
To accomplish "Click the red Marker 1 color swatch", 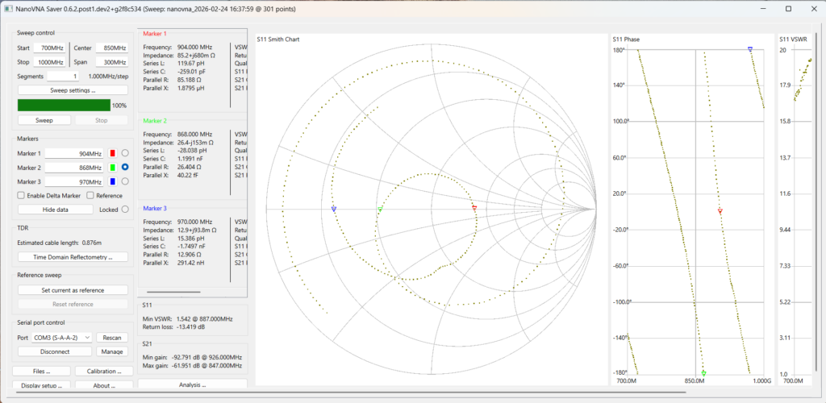I will [112, 153].
